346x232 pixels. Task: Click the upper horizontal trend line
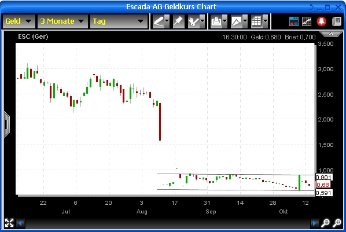point(235,175)
